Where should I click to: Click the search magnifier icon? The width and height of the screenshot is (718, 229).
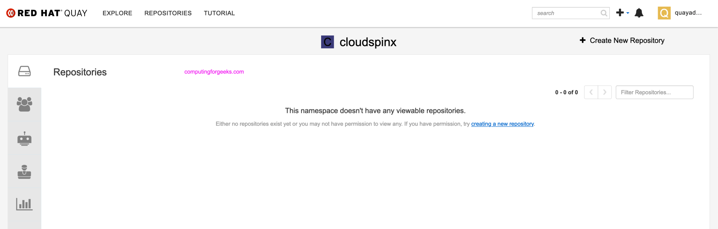[604, 13]
